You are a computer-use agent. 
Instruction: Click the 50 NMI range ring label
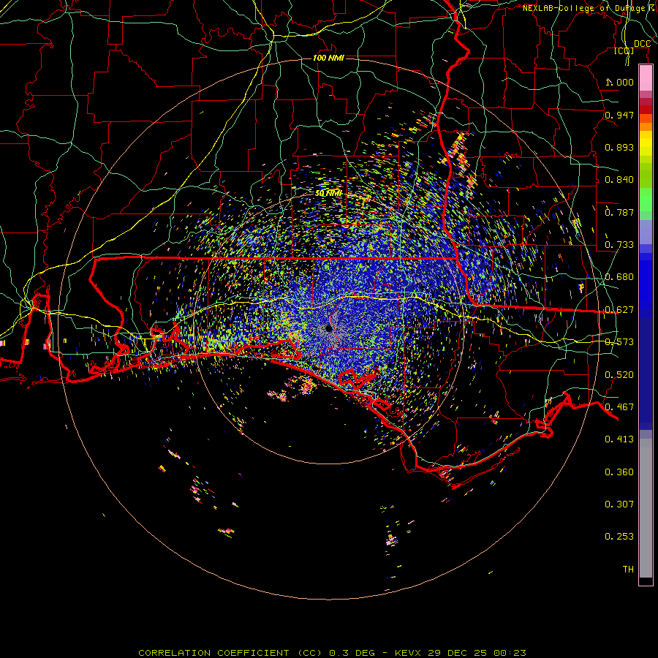328,194
